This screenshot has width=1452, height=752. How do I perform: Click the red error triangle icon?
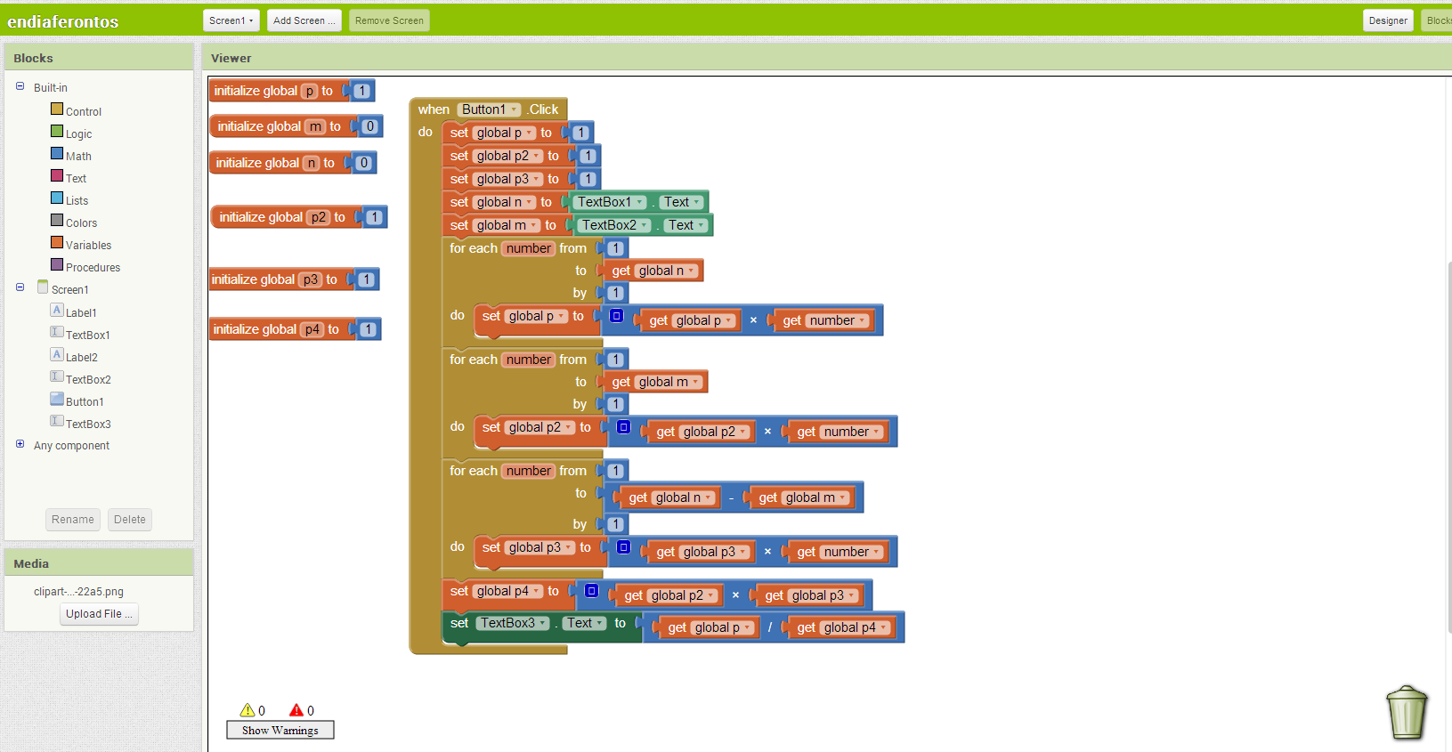point(296,710)
